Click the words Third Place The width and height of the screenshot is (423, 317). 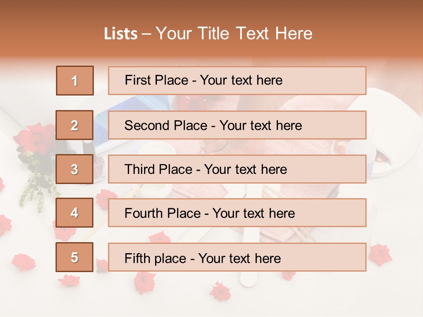point(159,169)
